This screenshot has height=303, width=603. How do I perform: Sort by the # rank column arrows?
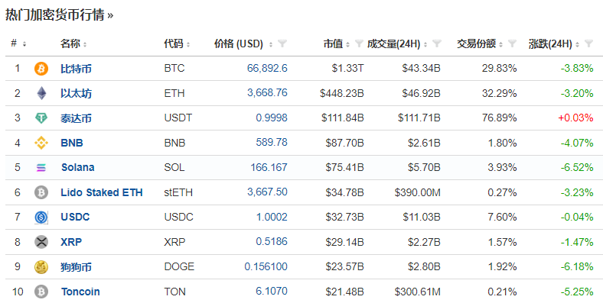click(24, 44)
